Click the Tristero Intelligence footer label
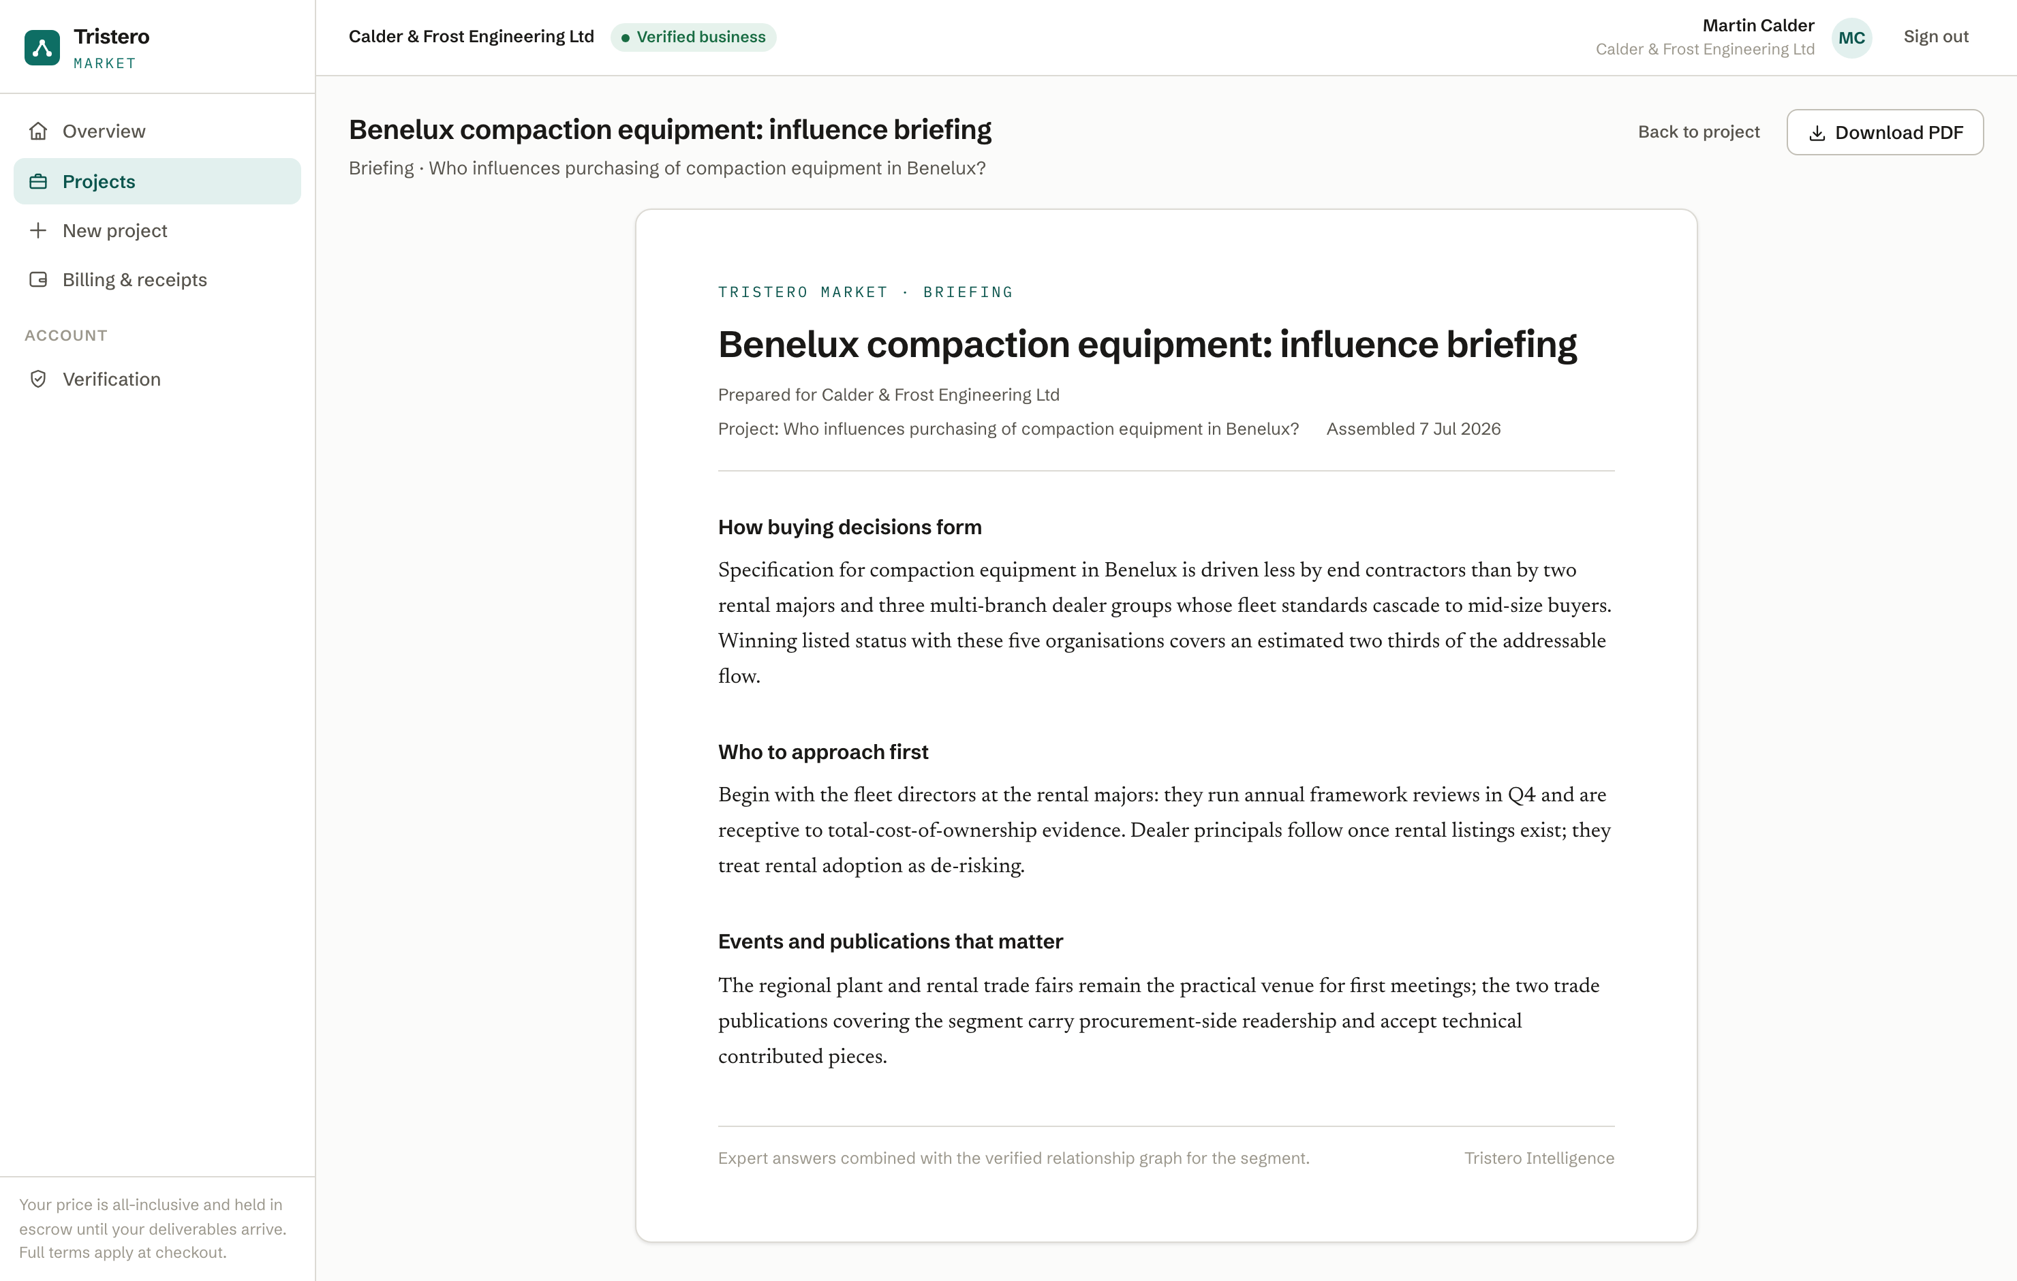Screen dimensions: 2017x1281 [x=1539, y=1158]
